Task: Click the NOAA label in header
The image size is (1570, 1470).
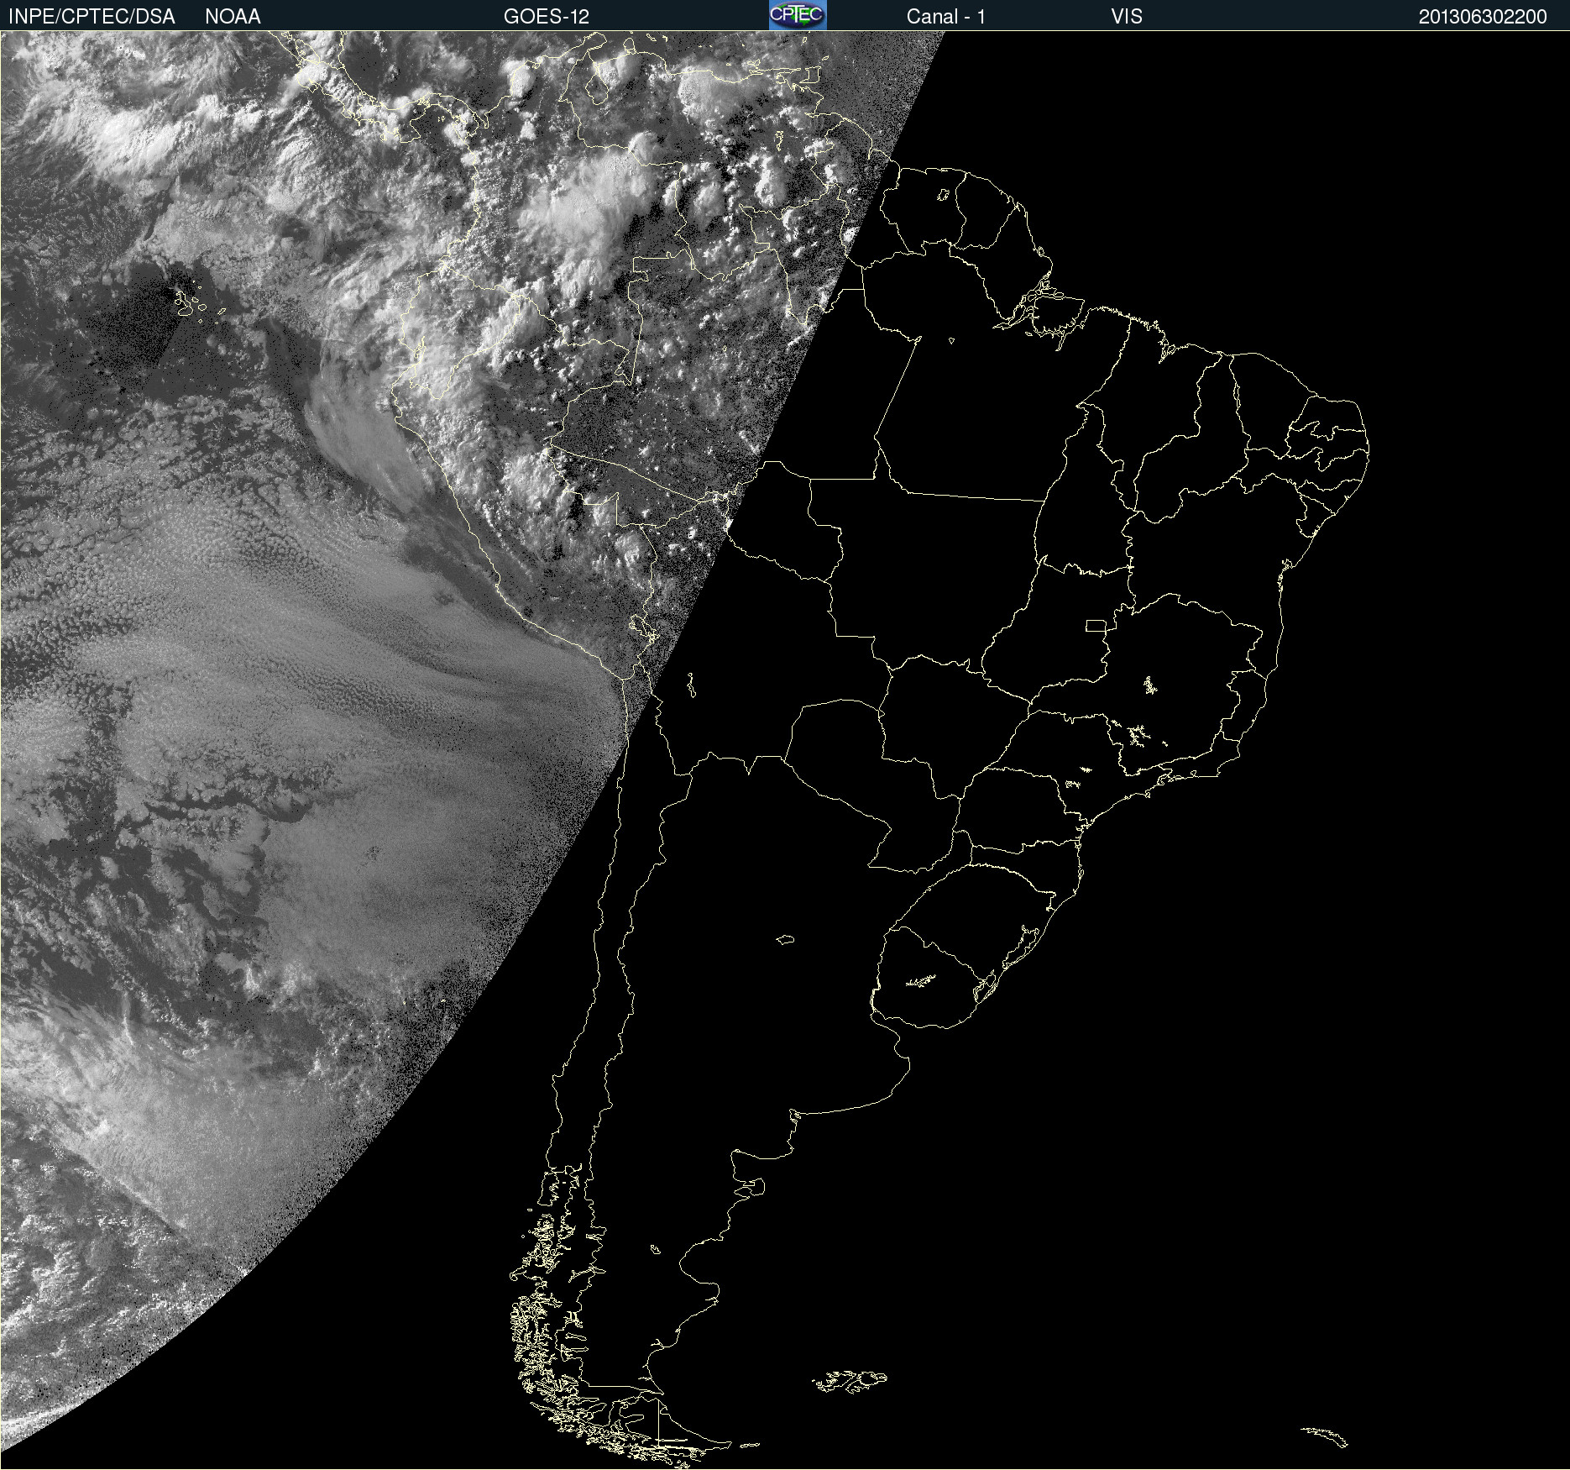Action: coord(233,17)
